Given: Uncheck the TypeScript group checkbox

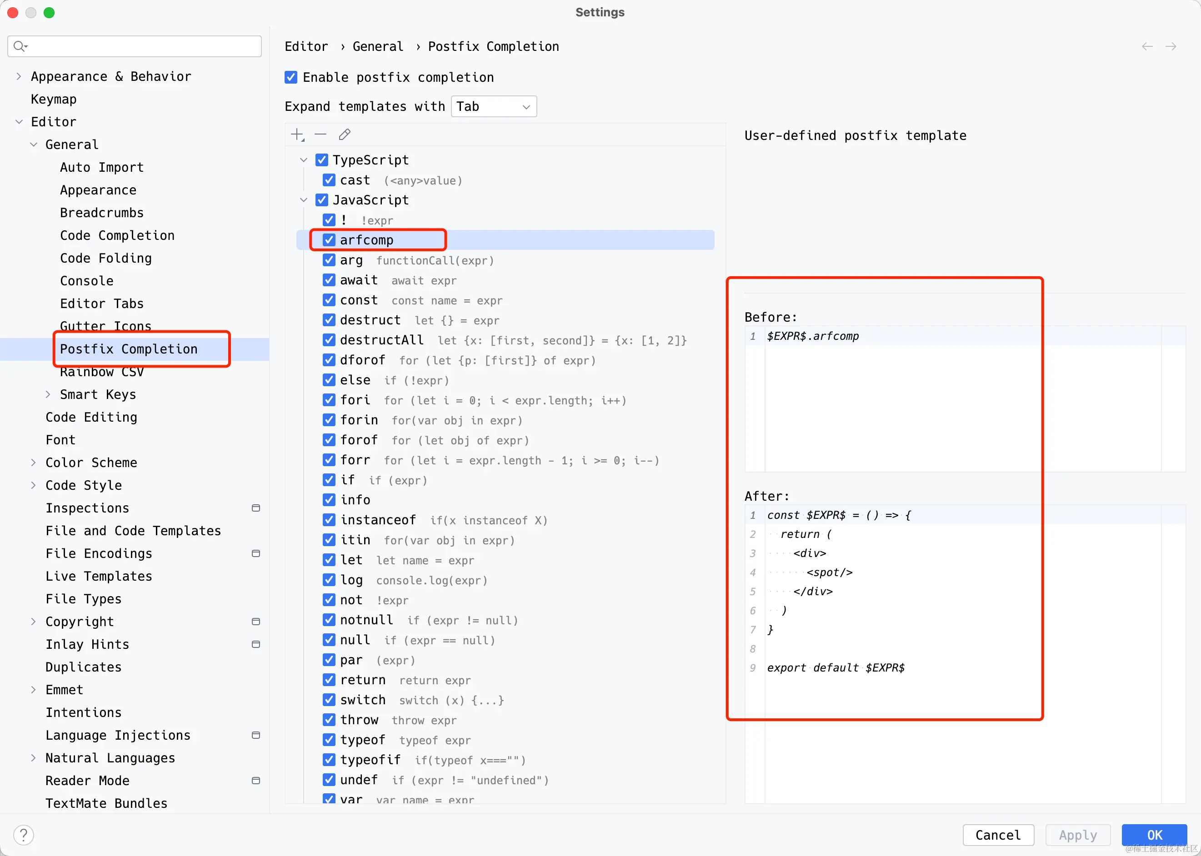Looking at the screenshot, I should click(x=321, y=160).
